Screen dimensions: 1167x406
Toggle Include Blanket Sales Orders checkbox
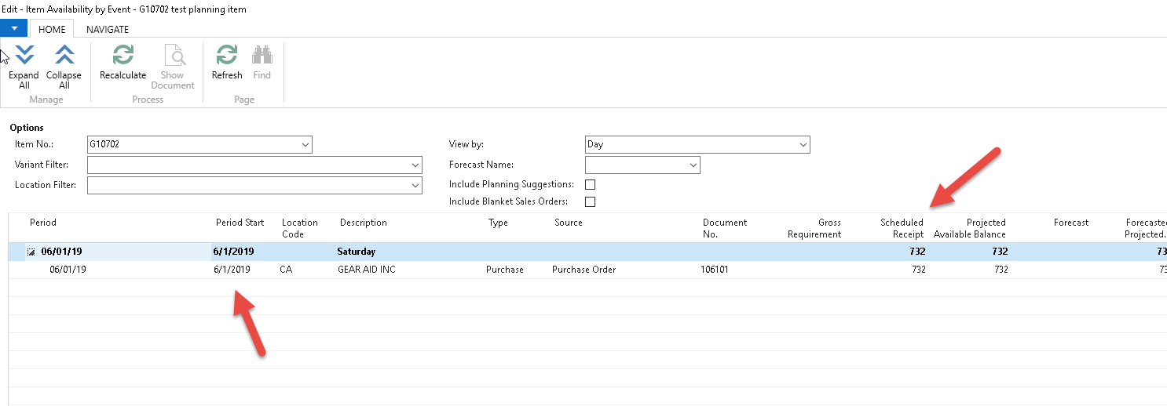point(591,201)
